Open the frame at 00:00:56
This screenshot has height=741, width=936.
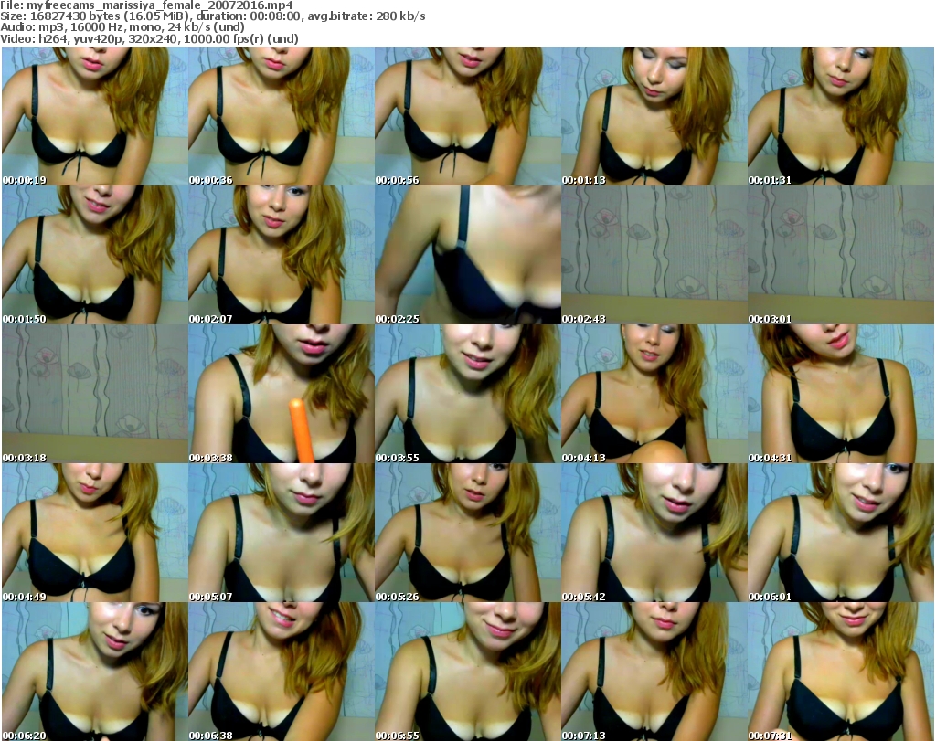pos(467,116)
